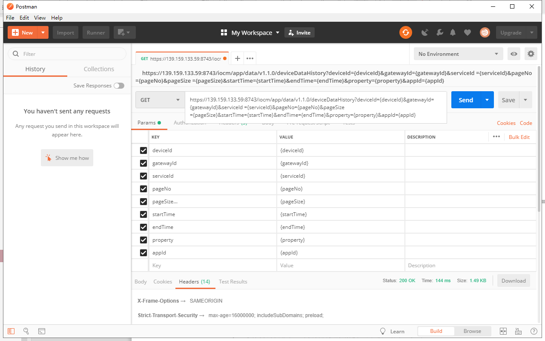Screen dimensions: 545x341
Task: Open manage environments gear icon
Action: pos(531,54)
